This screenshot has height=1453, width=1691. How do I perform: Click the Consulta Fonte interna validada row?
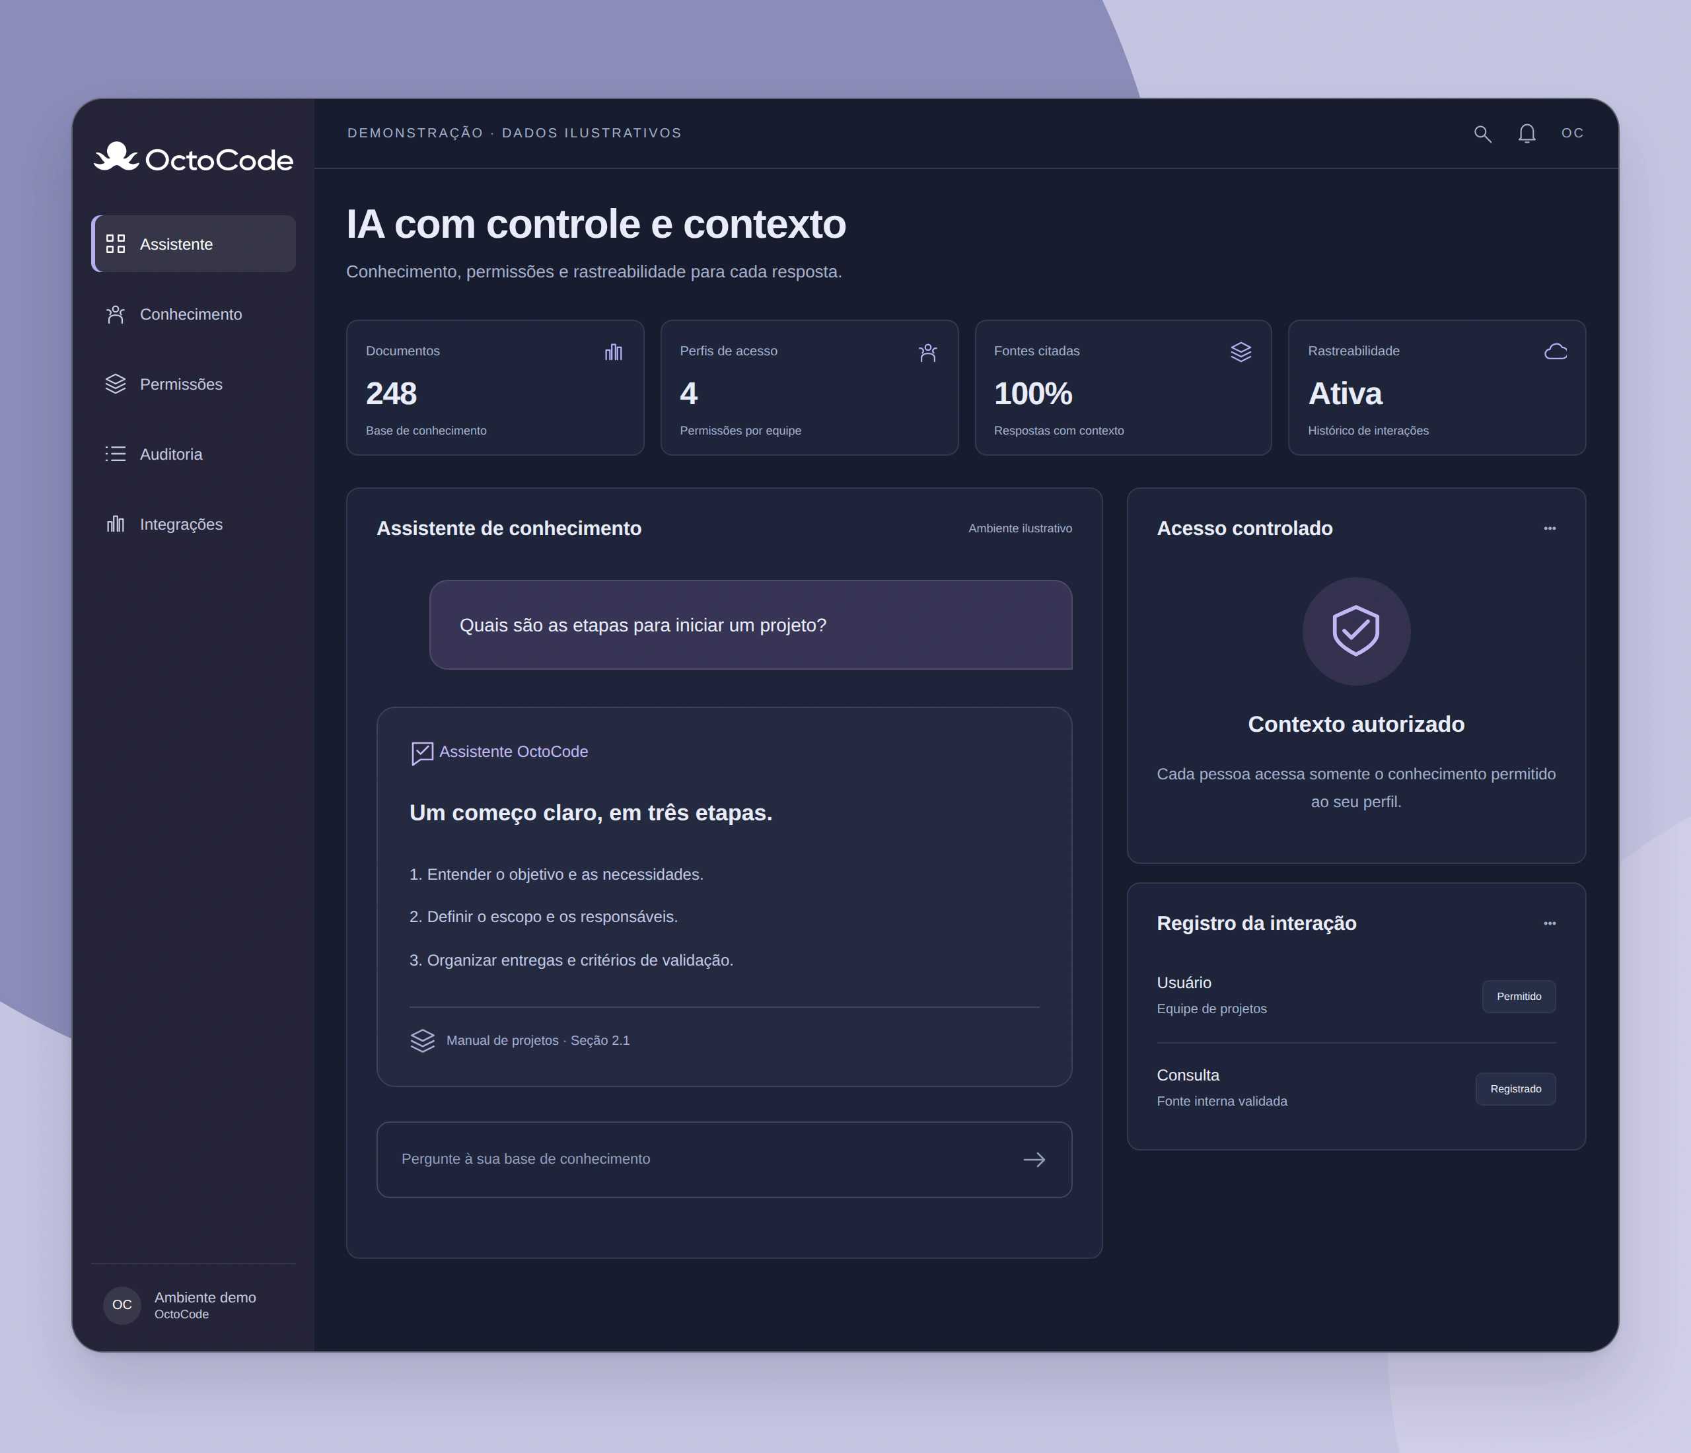(x=1356, y=1089)
